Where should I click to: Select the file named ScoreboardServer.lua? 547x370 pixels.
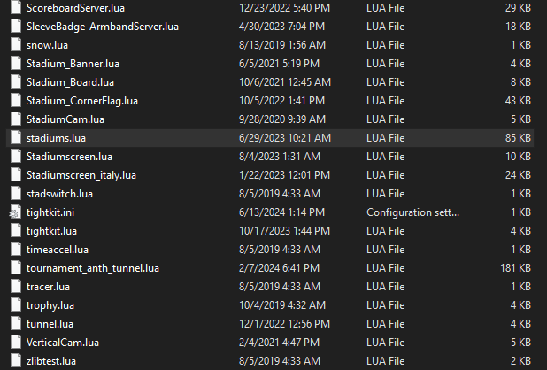75,8
